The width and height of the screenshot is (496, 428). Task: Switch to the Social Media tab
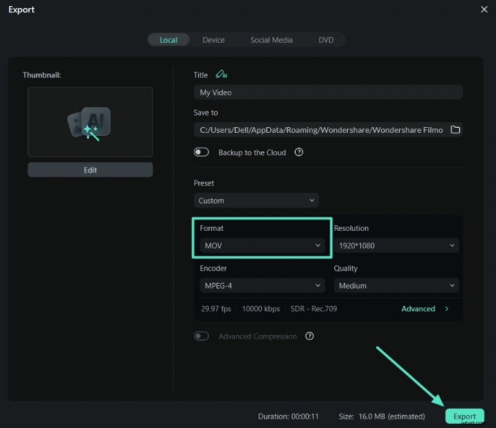tap(271, 40)
